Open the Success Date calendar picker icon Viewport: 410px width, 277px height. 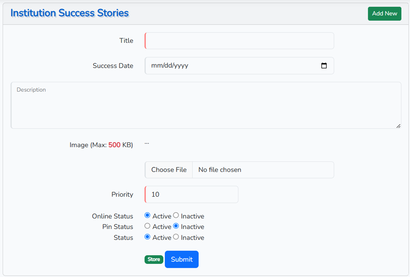[x=324, y=66]
